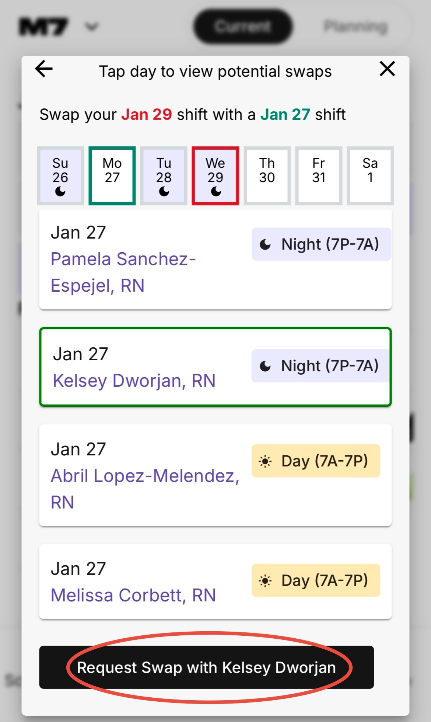Select Wednesday 29 day tile
The width and height of the screenshot is (431, 722).
click(x=215, y=176)
